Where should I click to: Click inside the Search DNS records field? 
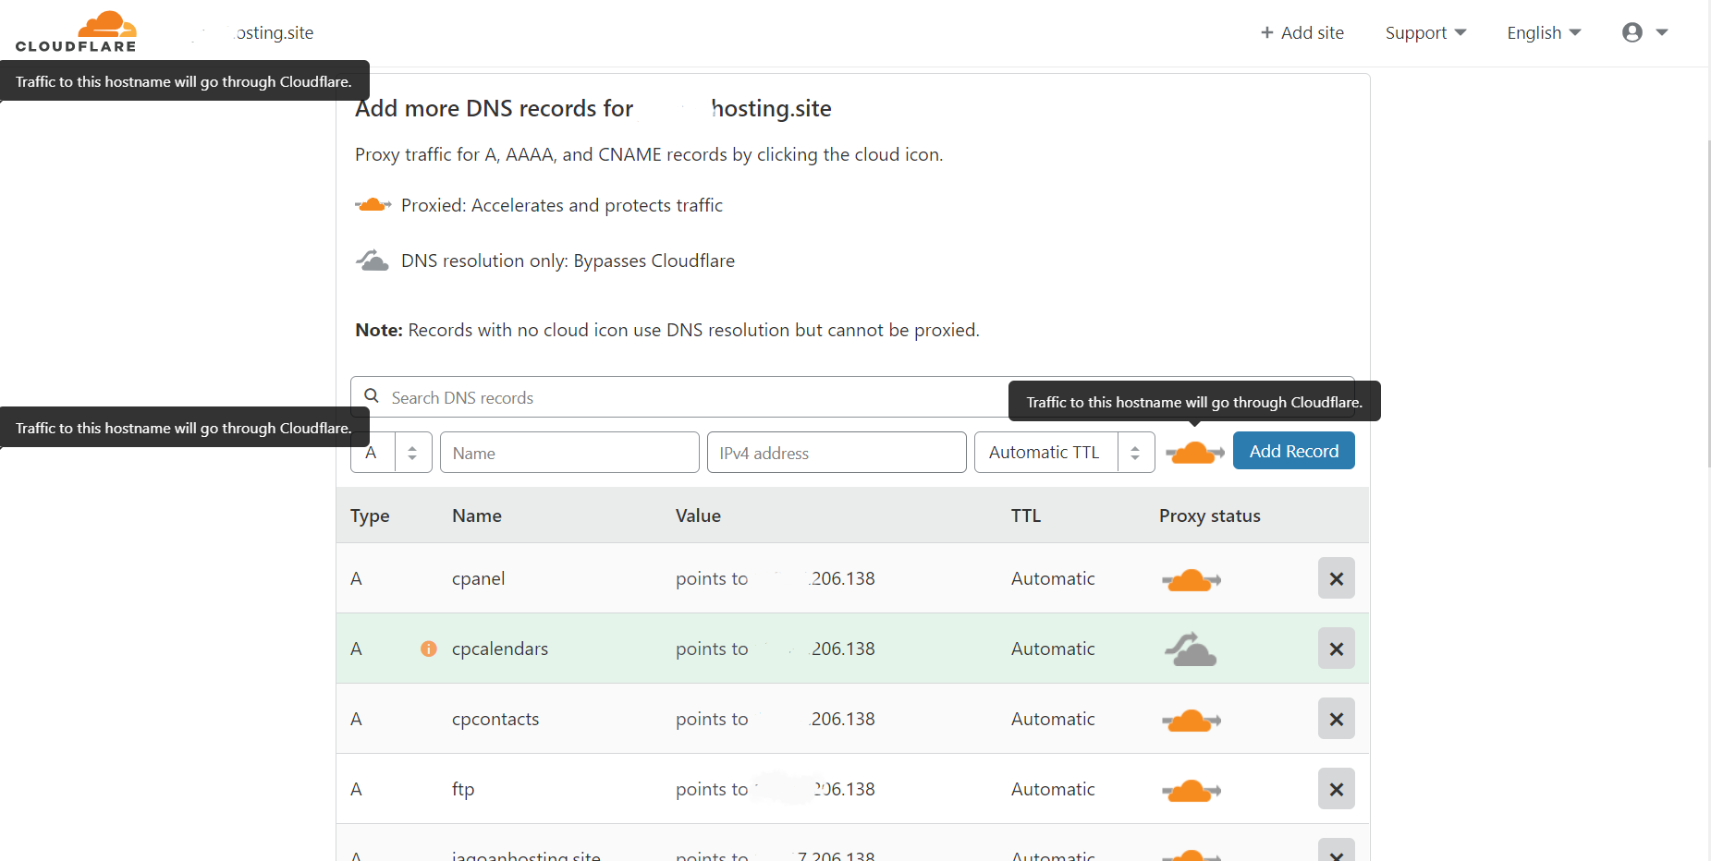[x=647, y=397]
